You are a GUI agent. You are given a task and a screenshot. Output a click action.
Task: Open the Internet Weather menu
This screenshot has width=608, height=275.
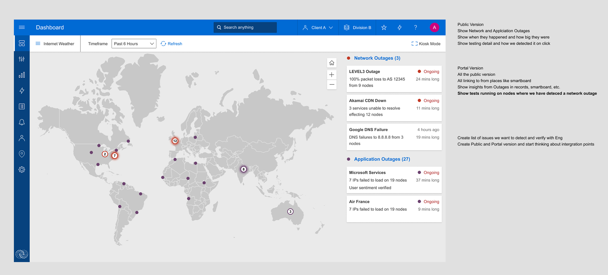(55, 44)
